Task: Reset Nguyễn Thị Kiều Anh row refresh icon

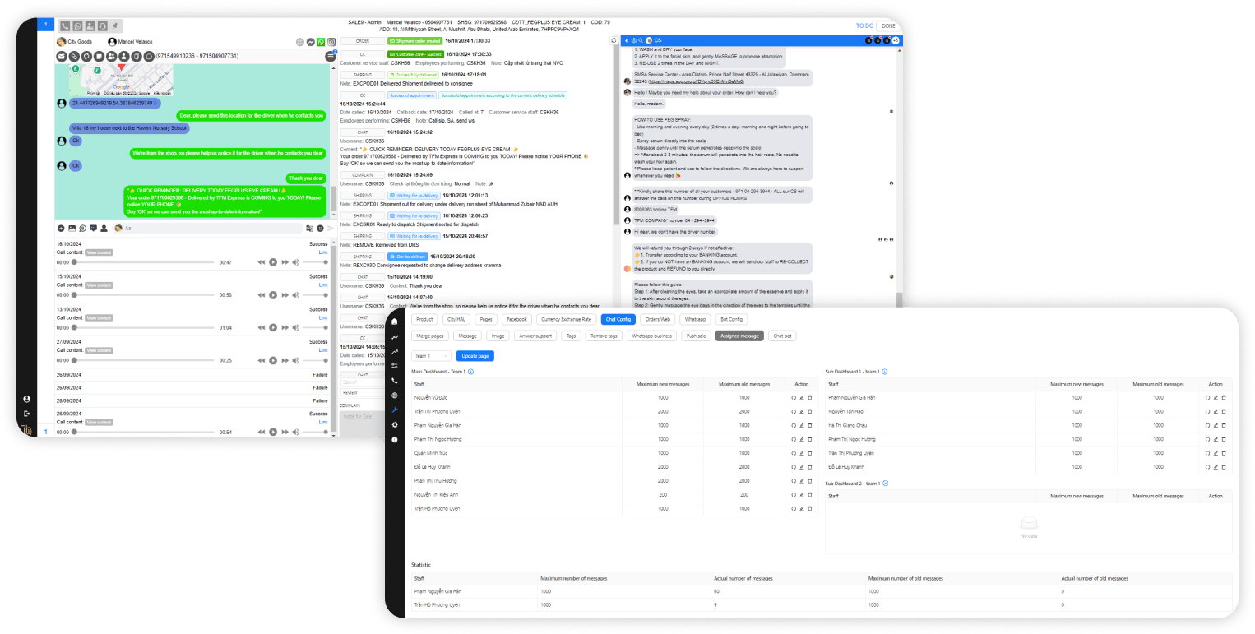Action: [794, 495]
